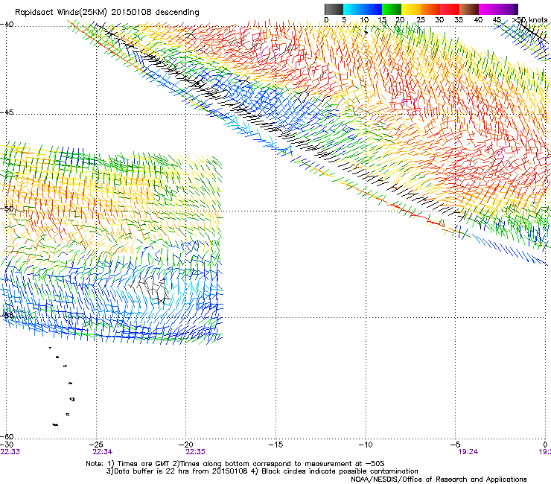The image size is (551, 484).
Task: Click the legend label '5'
Action: point(344,19)
